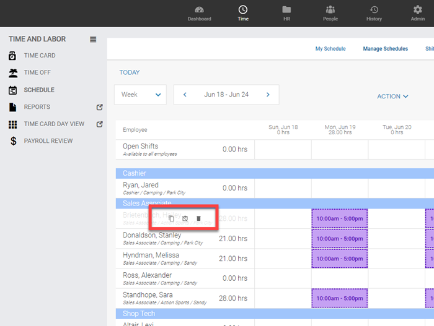Click the crossed-out clipboard icon in Hailey's row
Image resolution: width=434 pixels, height=326 pixels.
click(x=185, y=218)
